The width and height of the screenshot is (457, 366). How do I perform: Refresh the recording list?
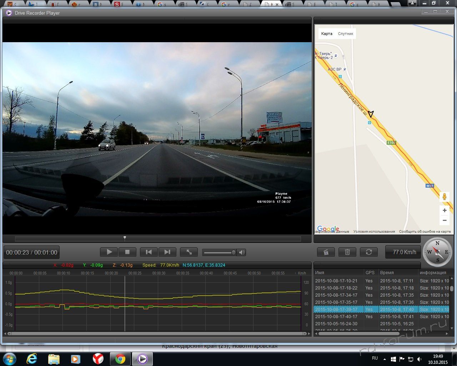pyautogui.click(x=369, y=252)
